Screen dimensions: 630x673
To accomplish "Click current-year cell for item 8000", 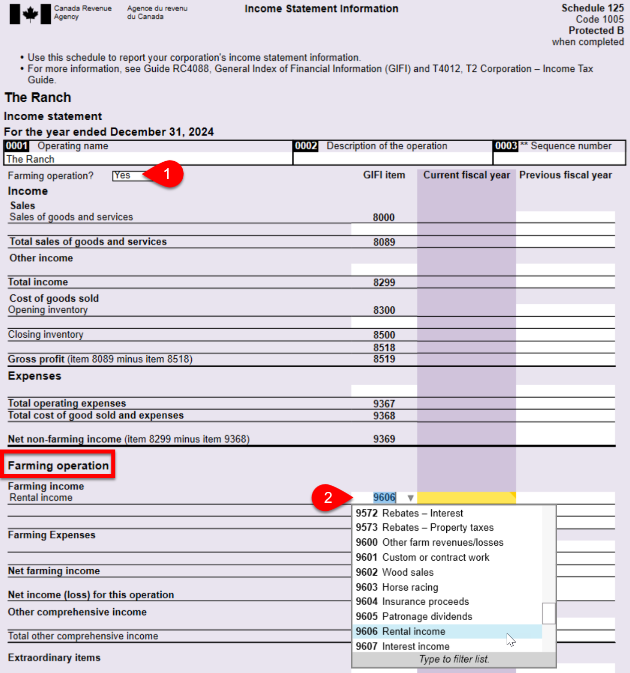I will [x=466, y=217].
